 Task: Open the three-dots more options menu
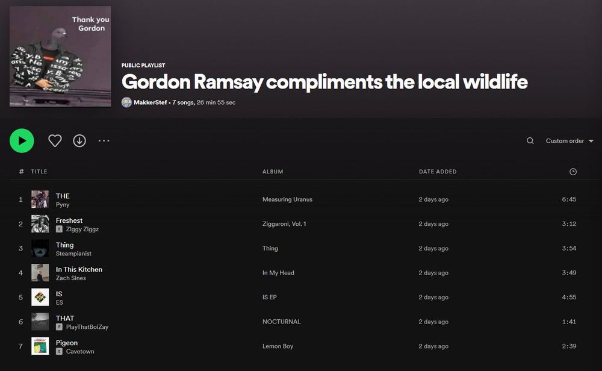point(104,141)
